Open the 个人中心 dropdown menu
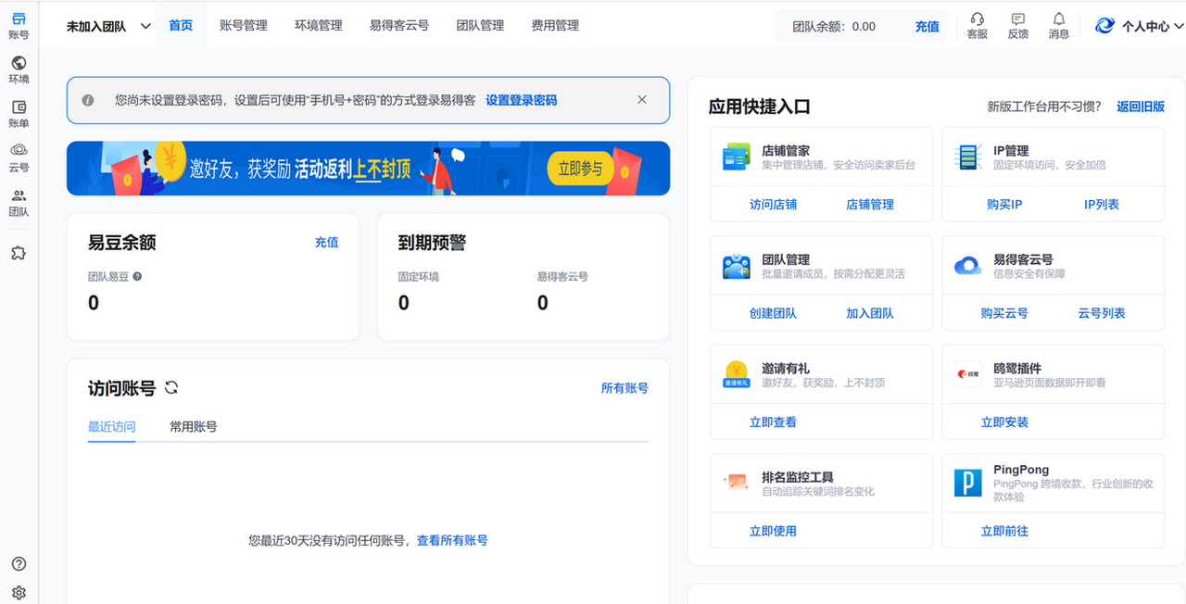 [1138, 26]
